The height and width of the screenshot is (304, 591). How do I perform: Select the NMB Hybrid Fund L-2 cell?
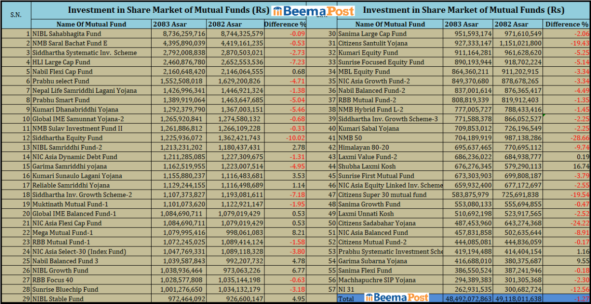click(390, 110)
